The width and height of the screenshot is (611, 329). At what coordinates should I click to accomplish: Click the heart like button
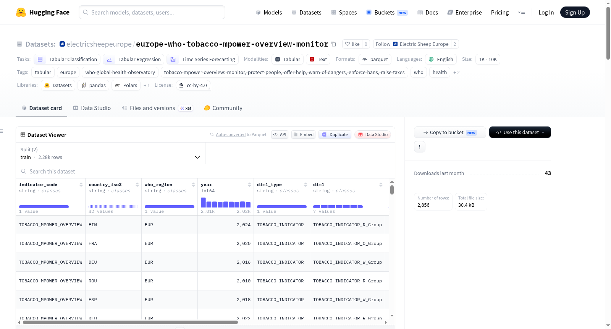(x=352, y=44)
